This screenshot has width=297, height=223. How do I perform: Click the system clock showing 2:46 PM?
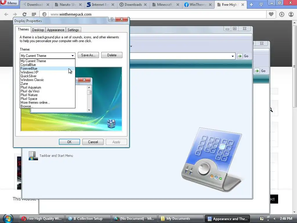tap(286, 219)
